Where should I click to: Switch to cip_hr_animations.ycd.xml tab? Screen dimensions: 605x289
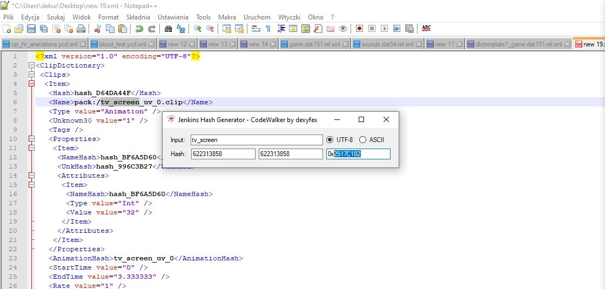pos(44,44)
